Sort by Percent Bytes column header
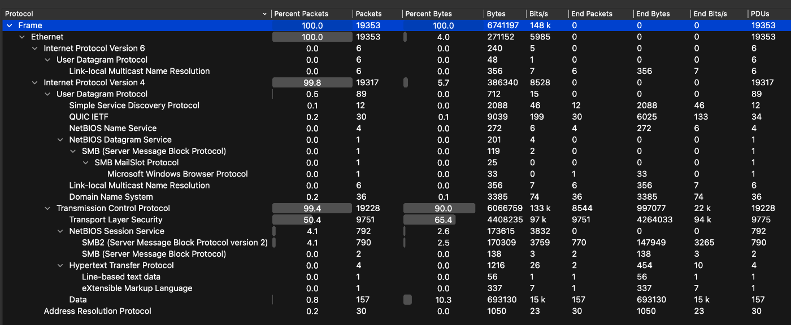791x325 pixels. pyautogui.click(x=444, y=14)
